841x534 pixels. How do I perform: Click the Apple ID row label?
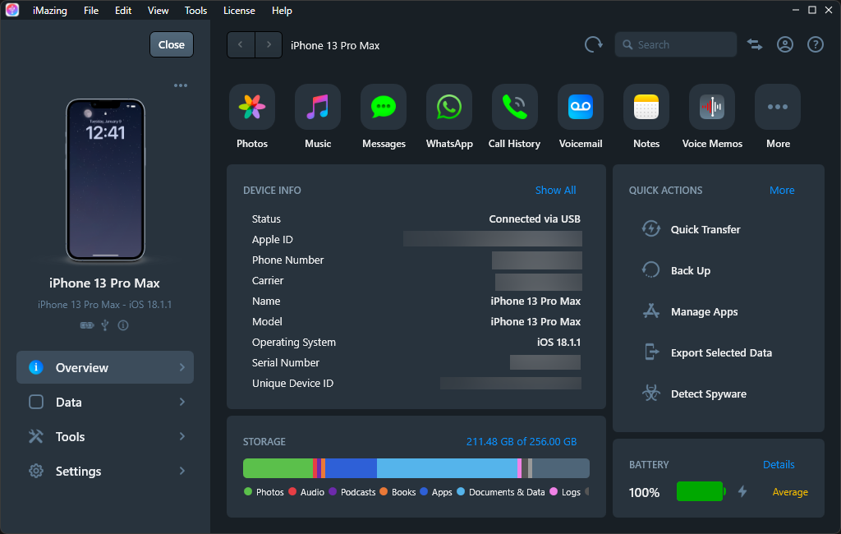[273, 239]
